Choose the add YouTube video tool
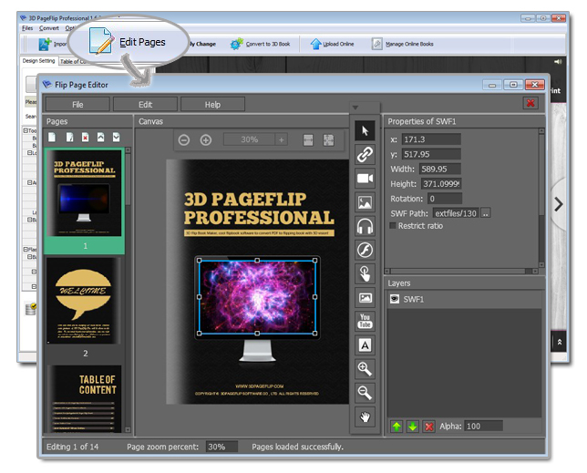 click(365, 321)
